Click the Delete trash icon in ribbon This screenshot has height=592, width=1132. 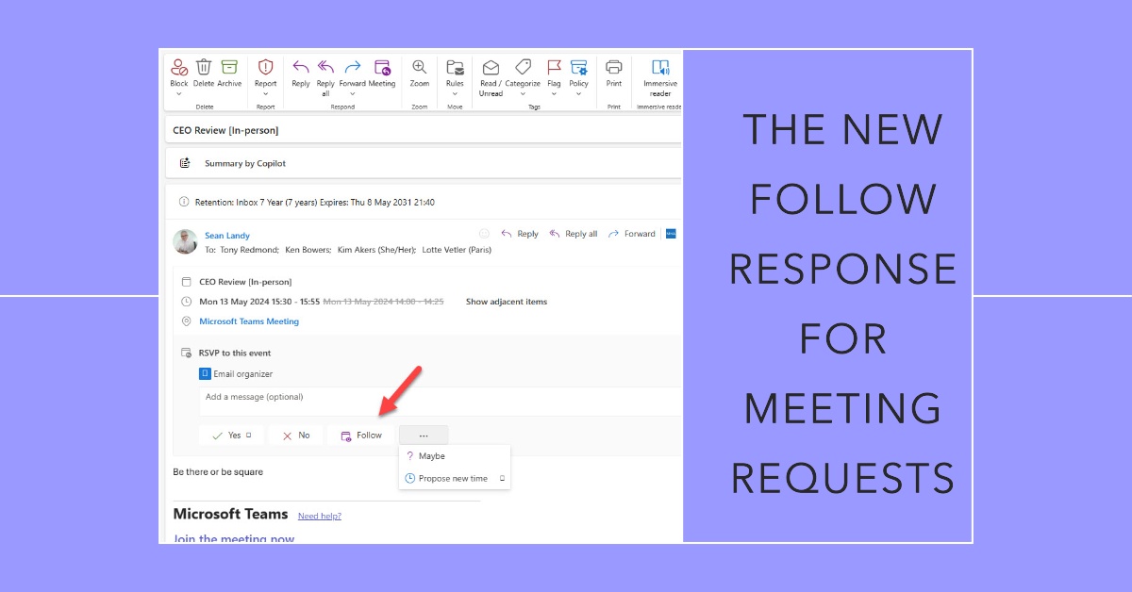(x=204, y=68)
